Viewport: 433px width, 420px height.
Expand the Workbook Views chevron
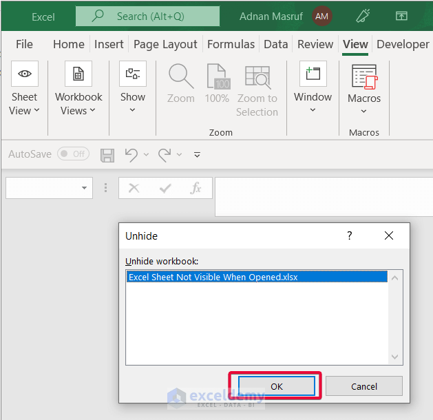pyautogui.click(x=92, y=110)
